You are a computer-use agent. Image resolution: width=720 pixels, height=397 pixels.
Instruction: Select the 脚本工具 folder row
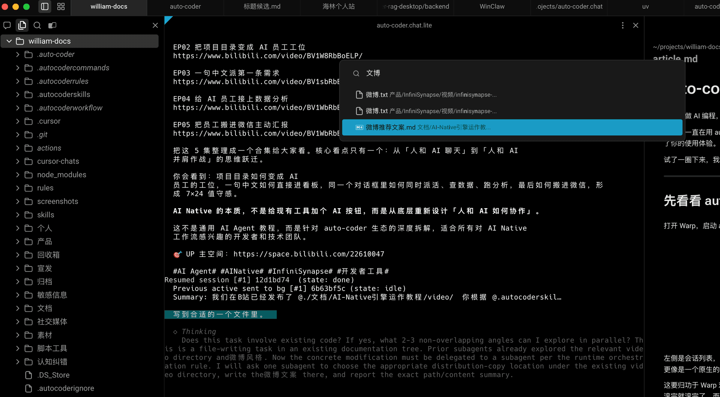tap(79, 348)
